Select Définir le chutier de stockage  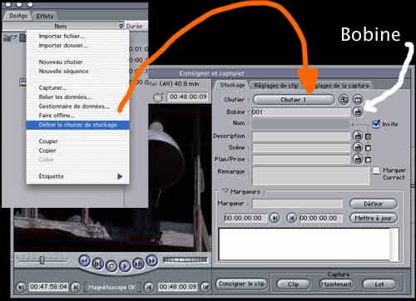pos(78,125)
